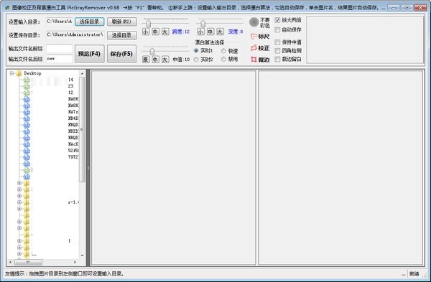431x282 pixels.
Task: Set 中值 median preset to 中
Action: click(x=155, y=60)
